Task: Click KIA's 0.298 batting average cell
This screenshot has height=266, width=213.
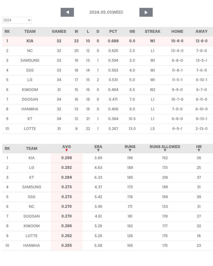Action: point(67,158)
